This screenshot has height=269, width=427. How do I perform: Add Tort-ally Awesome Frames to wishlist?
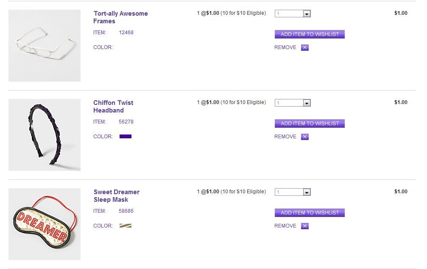click(x=310, y=34)
